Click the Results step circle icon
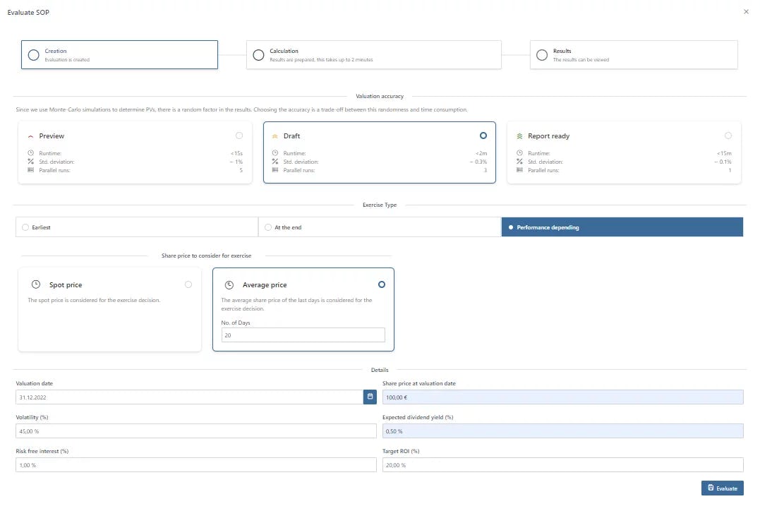This screenshot has height=511, width=760. click(542, 55)
